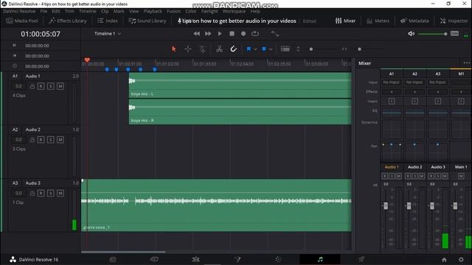Screen dimensions: 472x265
Task: Open Project Manager home icon
Action: [x=444, y=260]
